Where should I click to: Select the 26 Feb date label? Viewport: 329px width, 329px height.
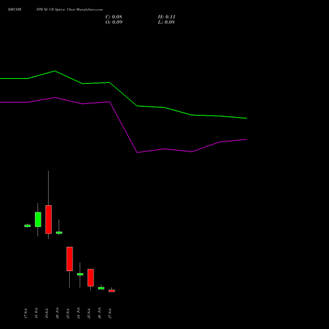pos(99,313)
